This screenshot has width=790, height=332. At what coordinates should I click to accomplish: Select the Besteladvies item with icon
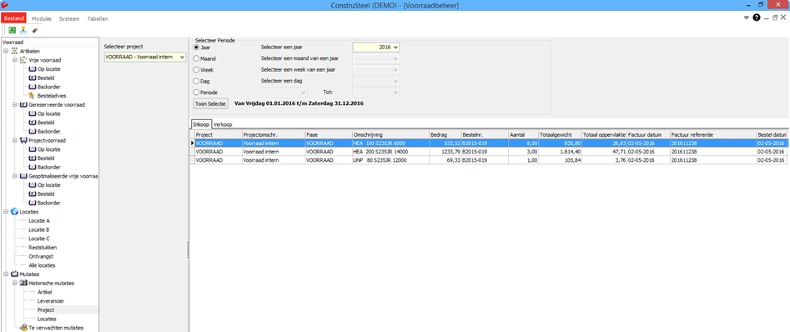click(48, 96)
